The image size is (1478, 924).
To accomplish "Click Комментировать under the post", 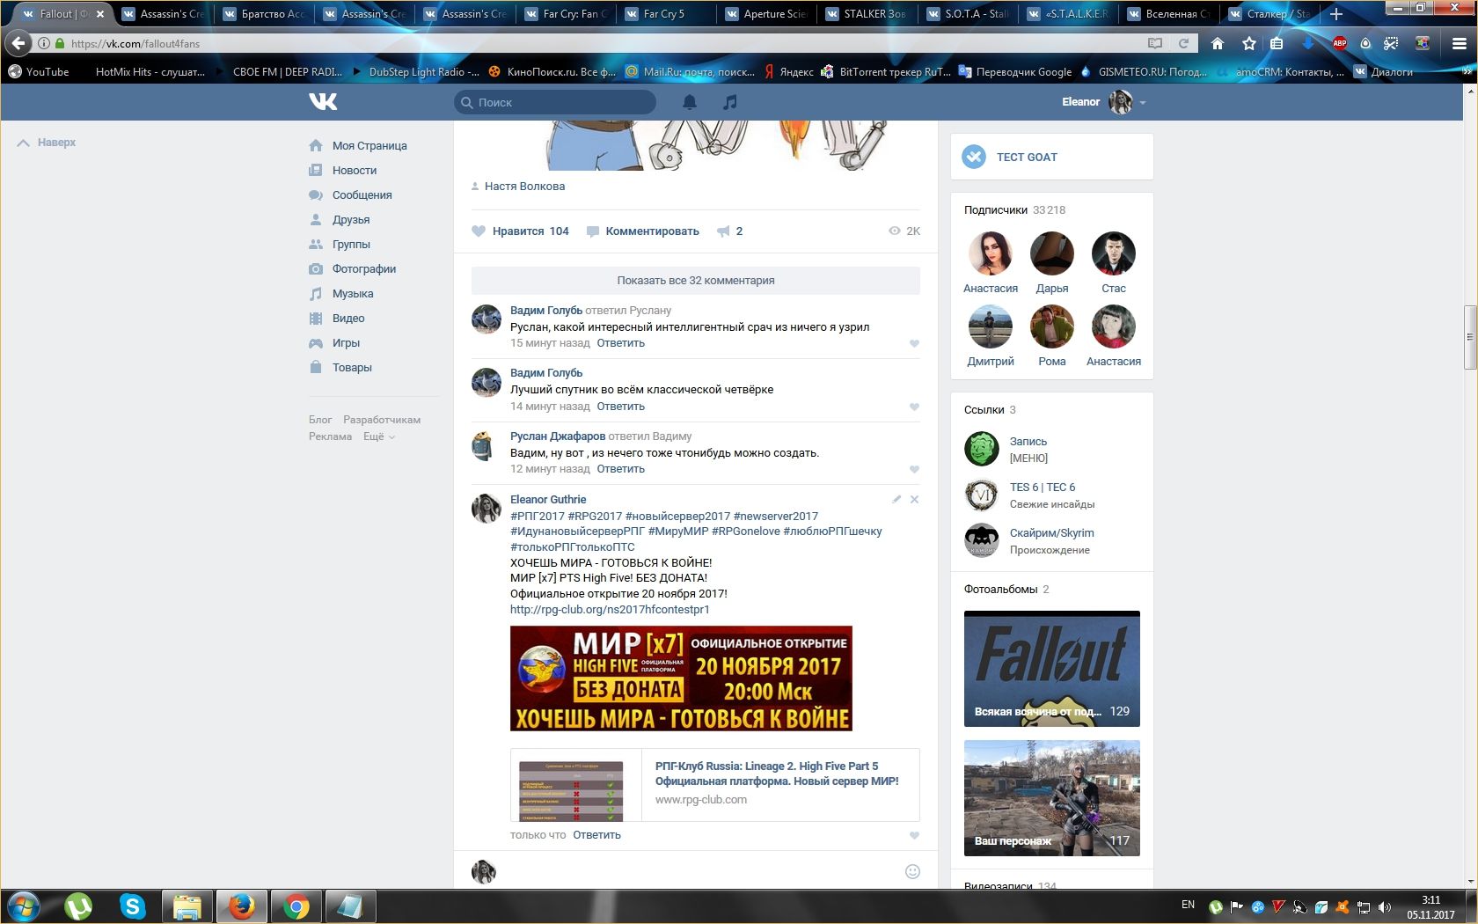I will coord(643,231).
